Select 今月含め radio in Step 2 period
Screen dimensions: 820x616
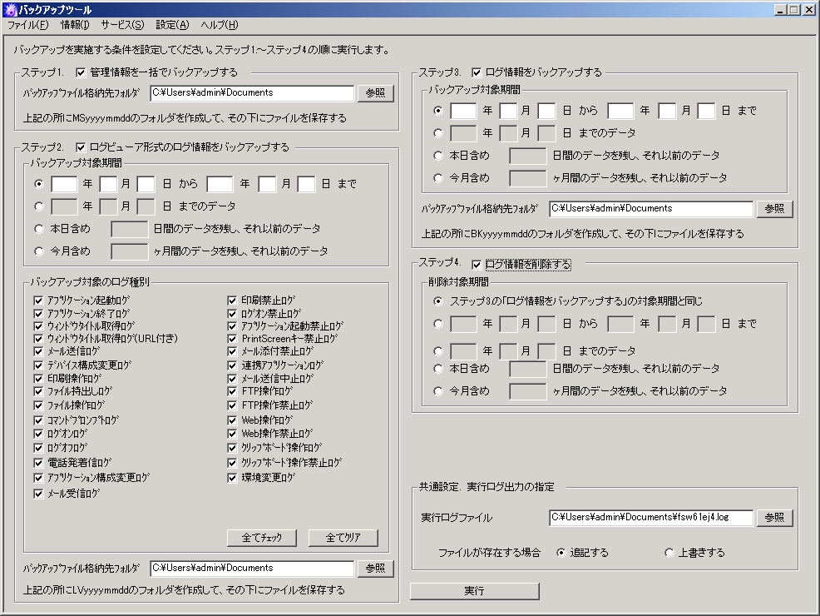tap(39, 251)
